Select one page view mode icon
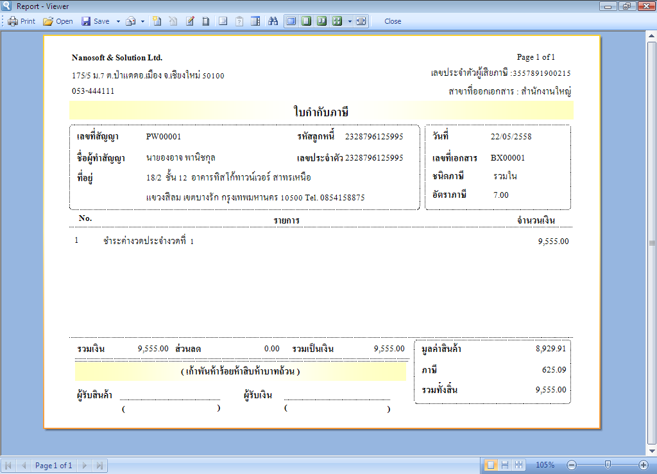 click(x=307, y=21)
